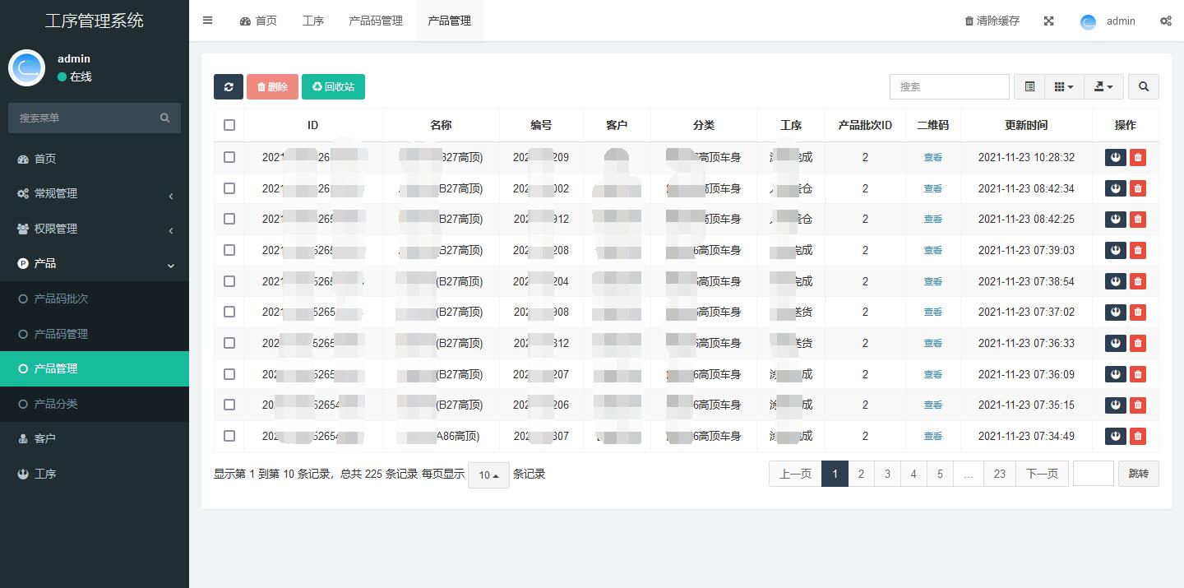Click the refresh table button

point(229,86)
